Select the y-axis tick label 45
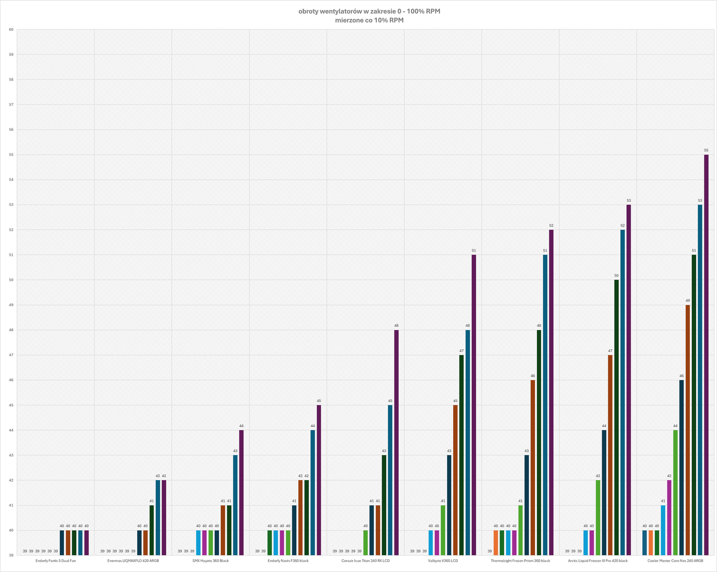The width and height of the screenshot is (717, 572). (11, 405)
